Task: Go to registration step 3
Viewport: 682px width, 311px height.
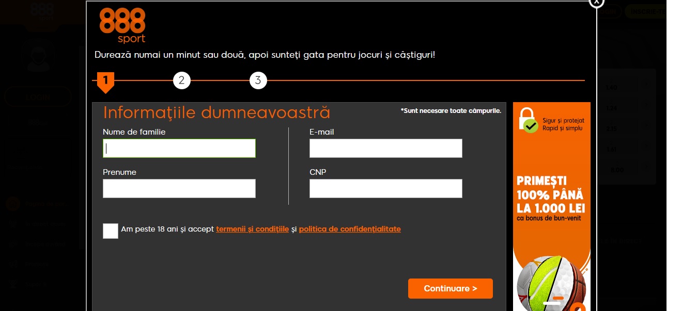Action: pos(258,80)
